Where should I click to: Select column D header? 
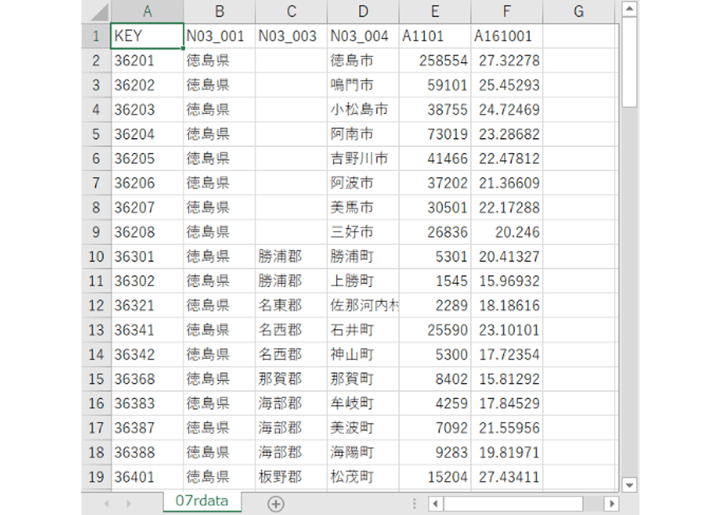coord(363,12)
